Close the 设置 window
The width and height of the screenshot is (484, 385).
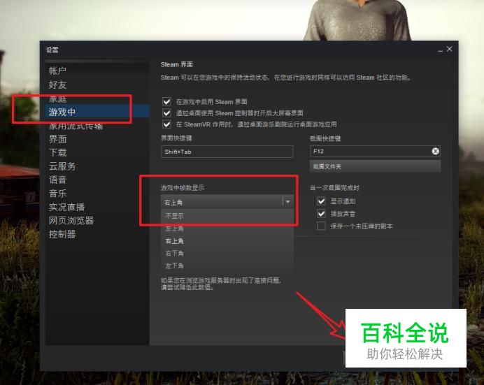coord(450,49)
